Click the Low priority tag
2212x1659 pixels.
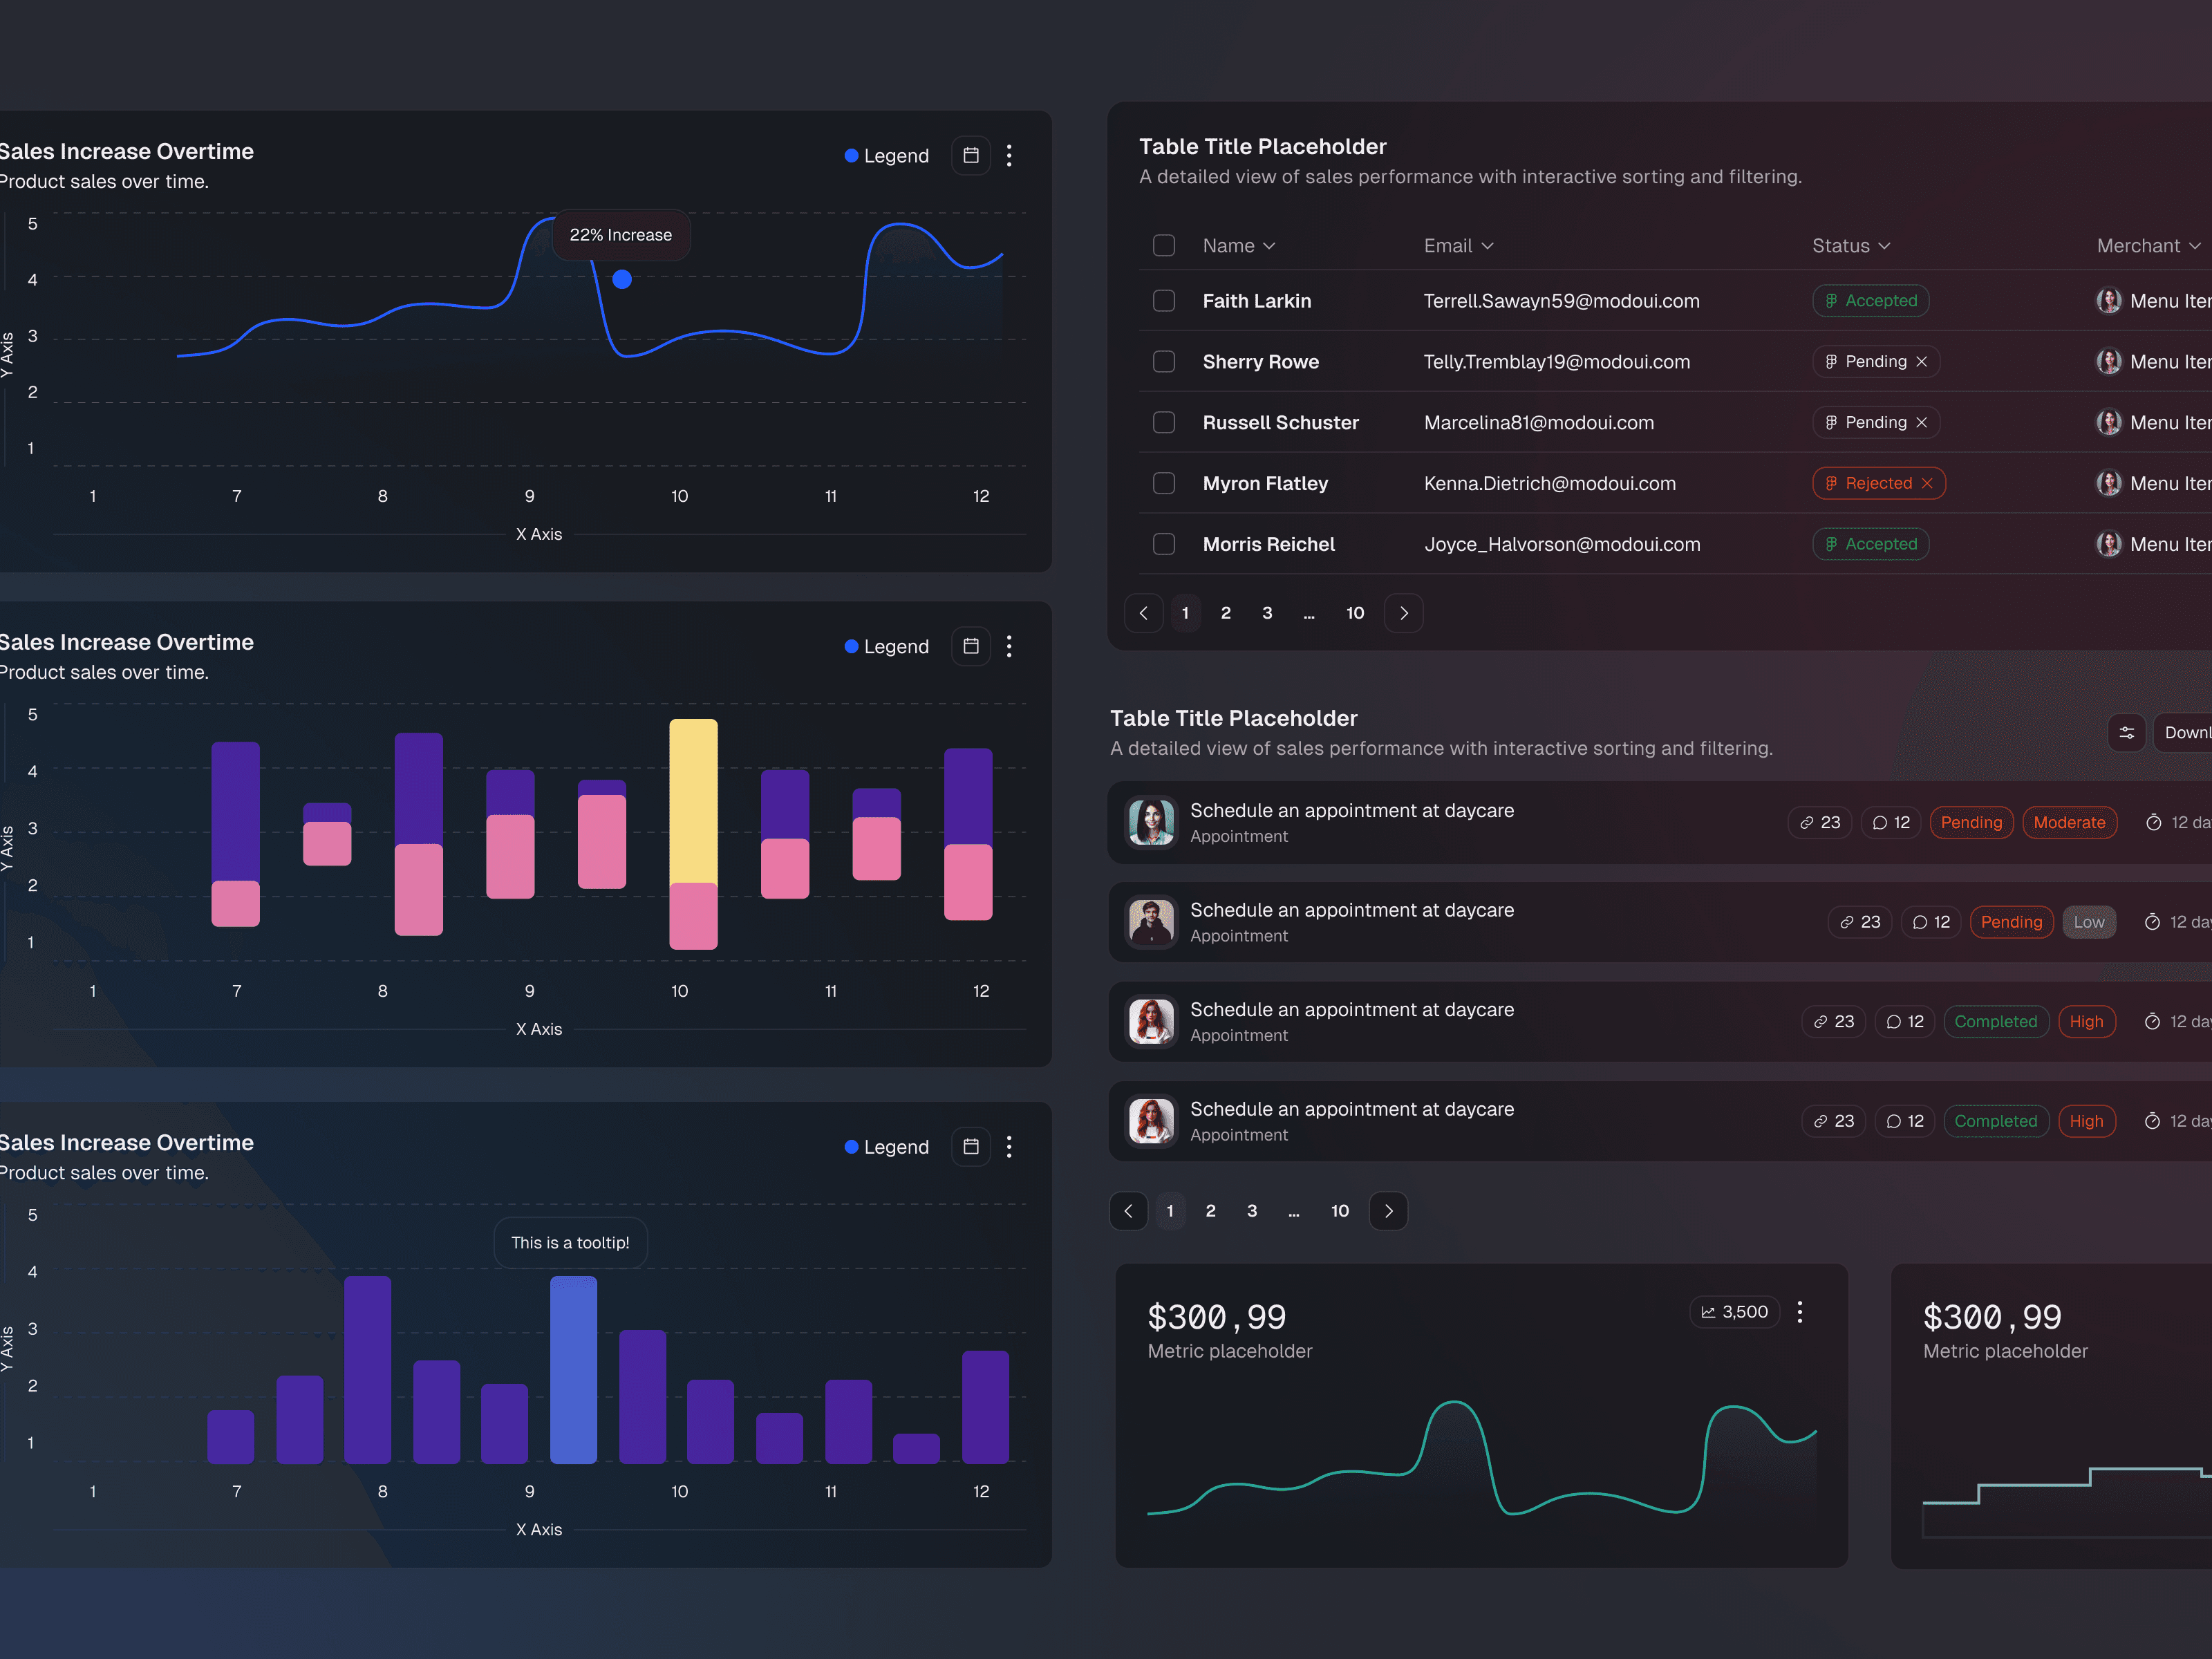pyautogui.click(x=2088, y=922)
